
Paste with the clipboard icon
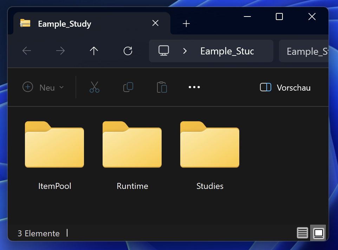pyautogui.click(x=162, y=87)
